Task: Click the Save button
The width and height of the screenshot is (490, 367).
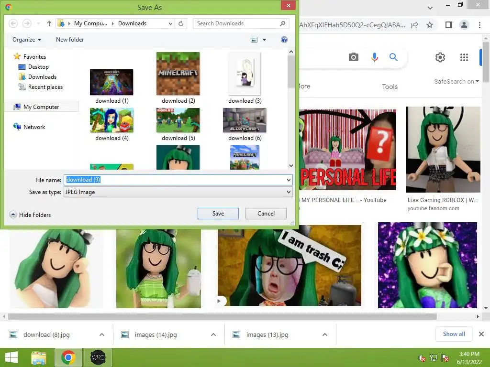Action: [x=218, y=214]
